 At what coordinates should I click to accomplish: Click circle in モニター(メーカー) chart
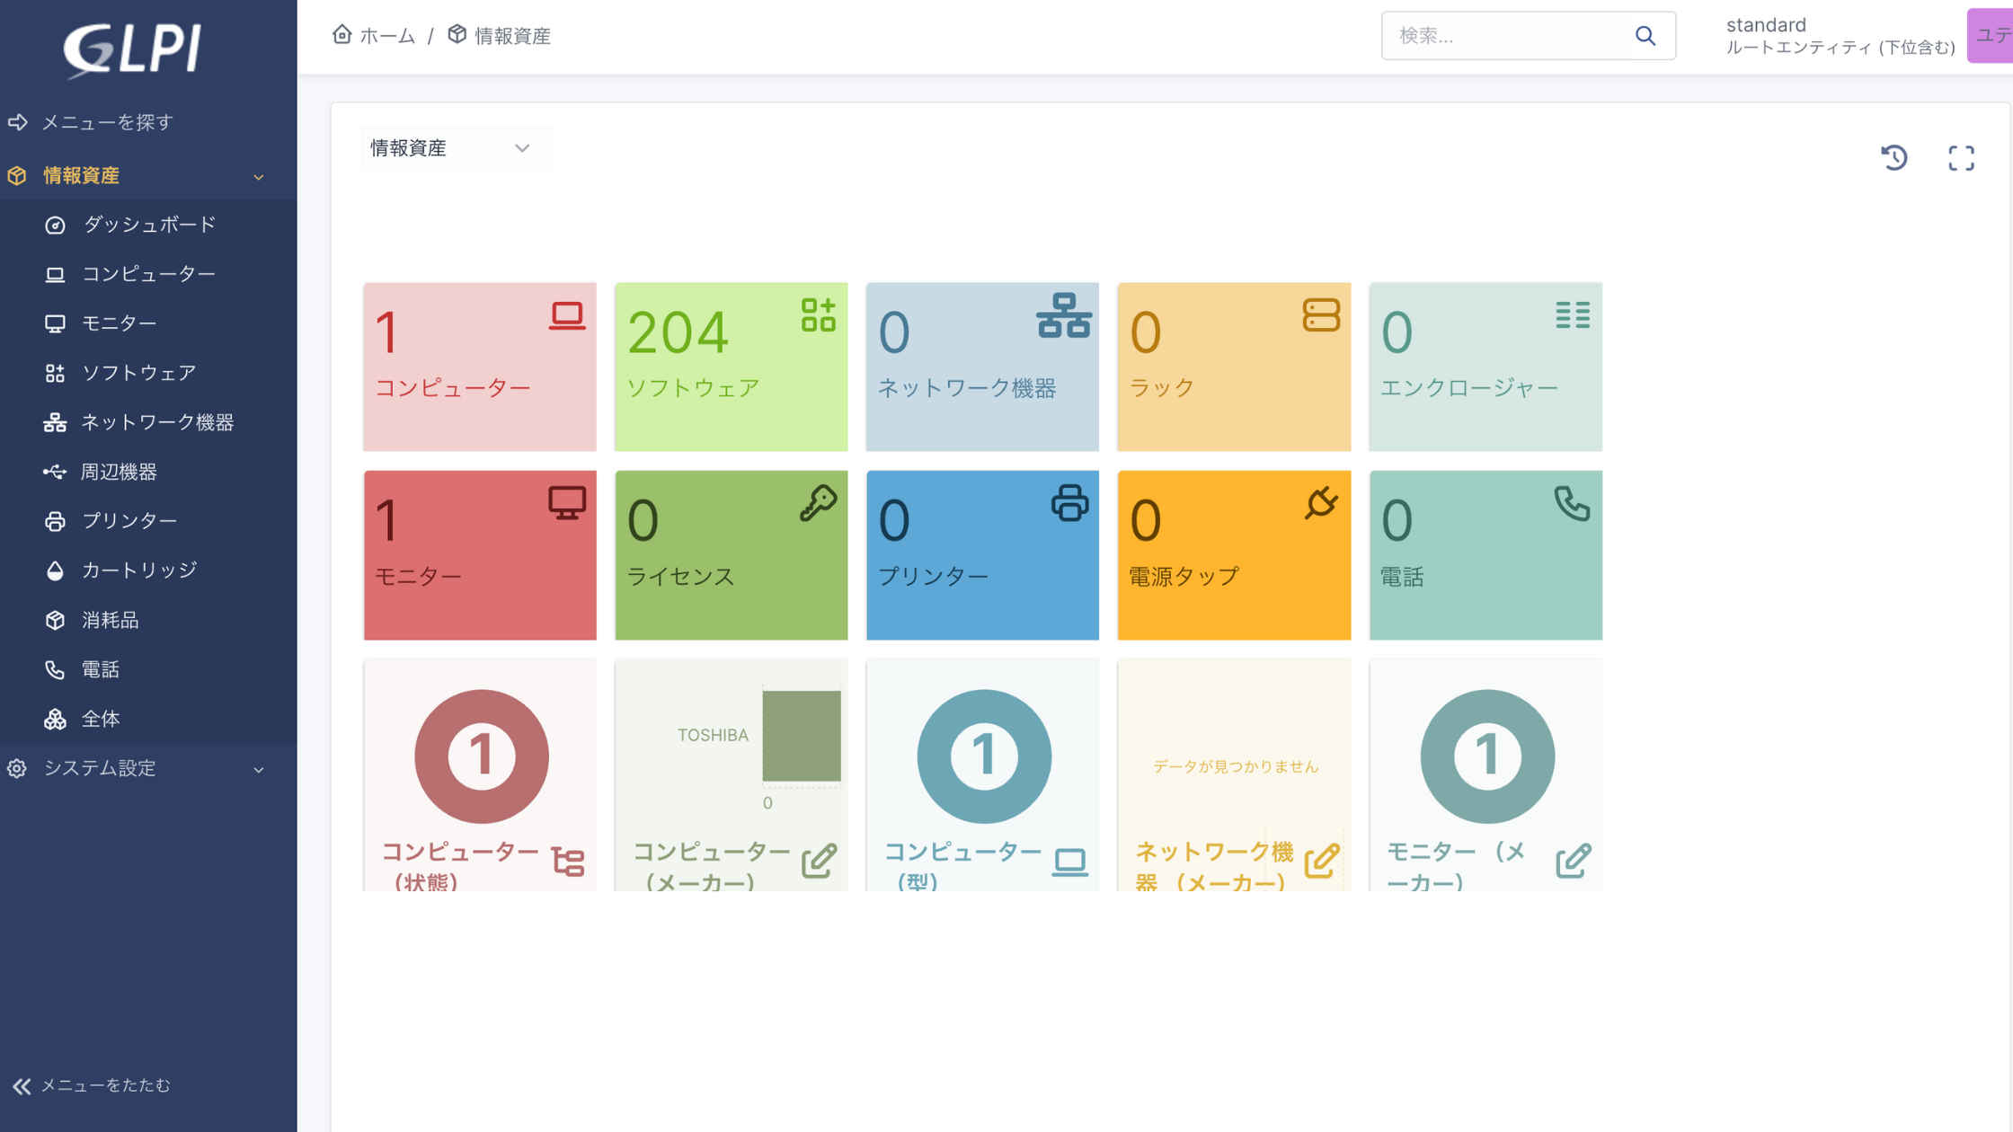(1487, 756)
